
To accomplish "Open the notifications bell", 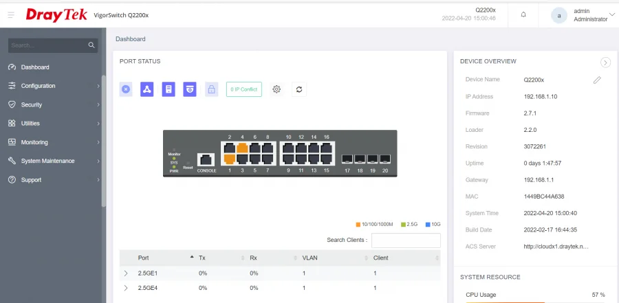I will click(523, 14).
